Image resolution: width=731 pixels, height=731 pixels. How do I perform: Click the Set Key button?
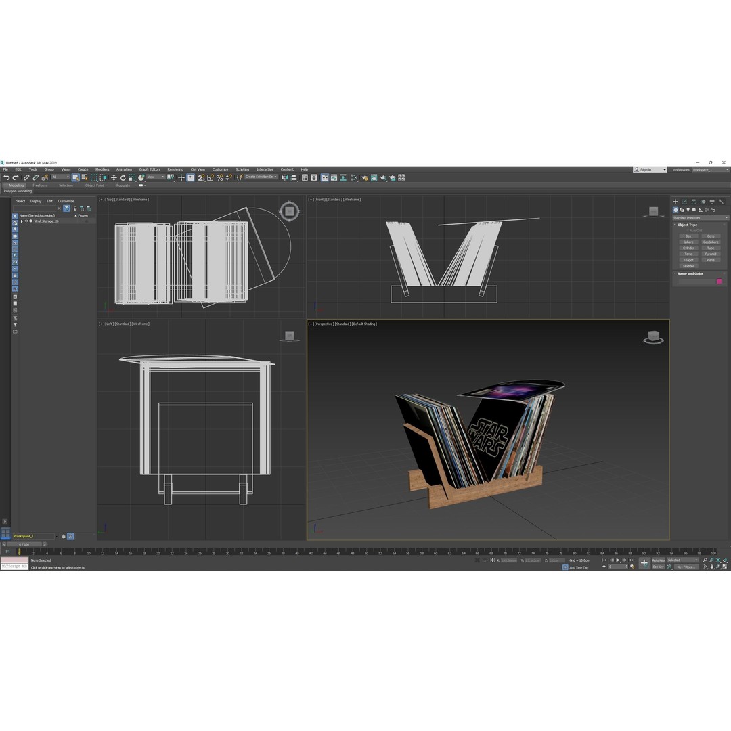[659, 567]
